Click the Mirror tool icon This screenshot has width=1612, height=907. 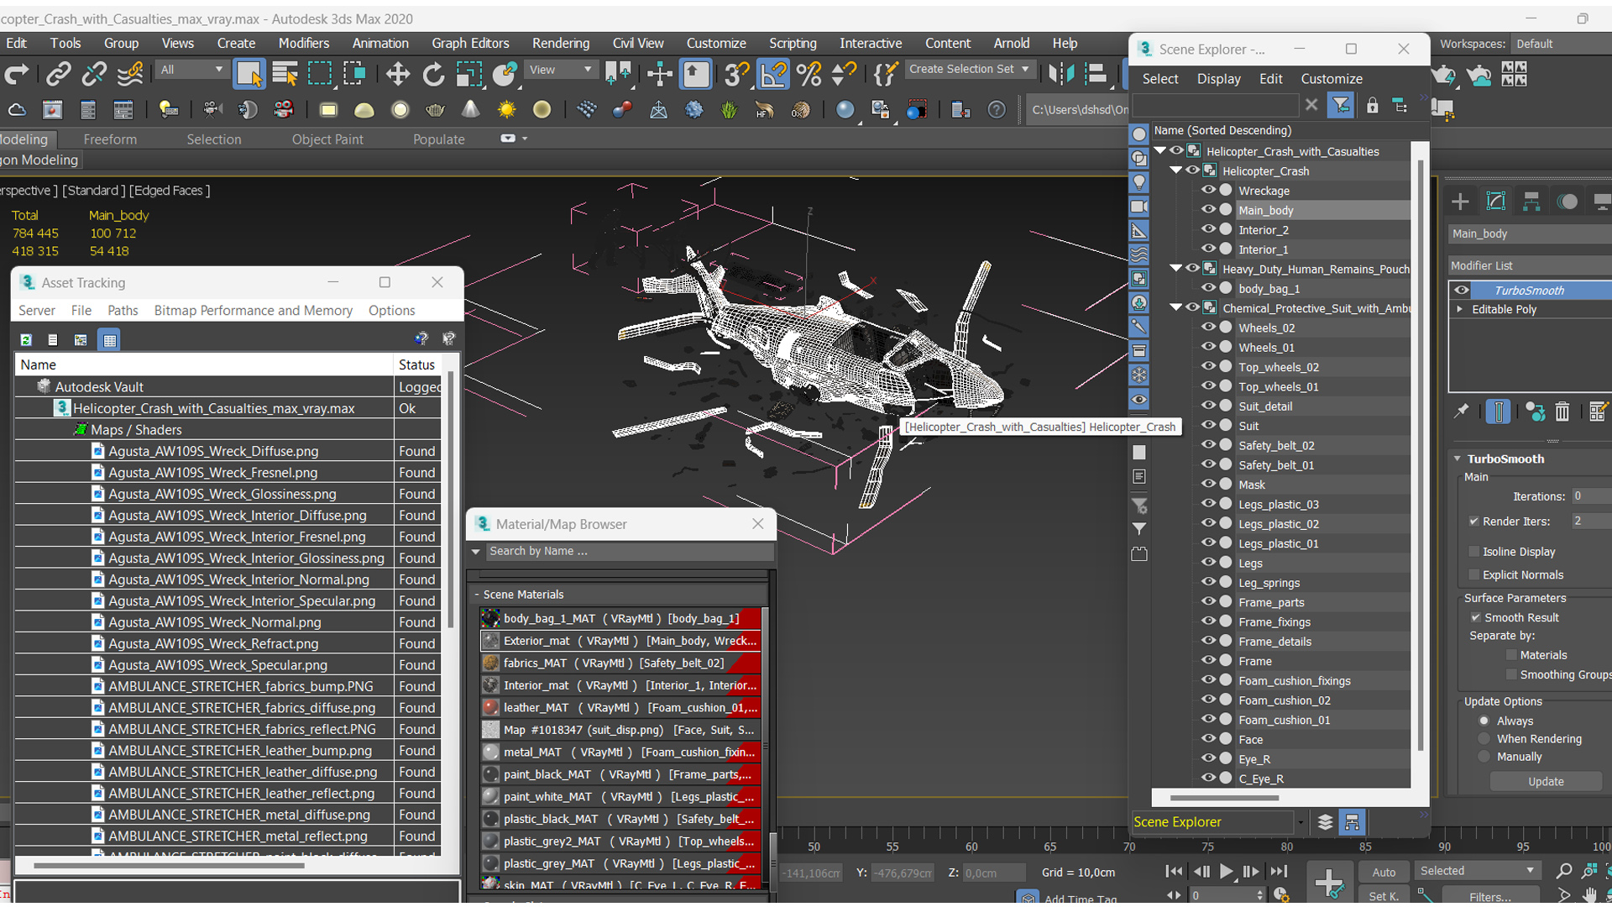pos(1061,75)
